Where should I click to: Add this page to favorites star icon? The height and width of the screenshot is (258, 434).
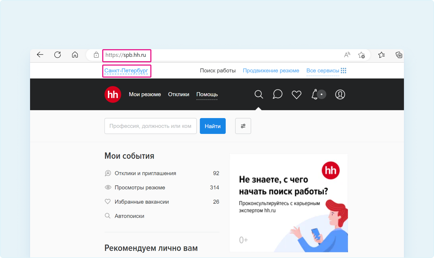pos(362,55)
